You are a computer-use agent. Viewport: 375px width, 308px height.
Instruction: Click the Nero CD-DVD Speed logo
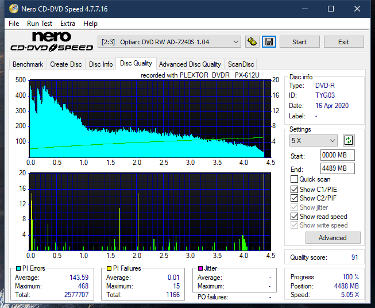[x=52, y=41]
